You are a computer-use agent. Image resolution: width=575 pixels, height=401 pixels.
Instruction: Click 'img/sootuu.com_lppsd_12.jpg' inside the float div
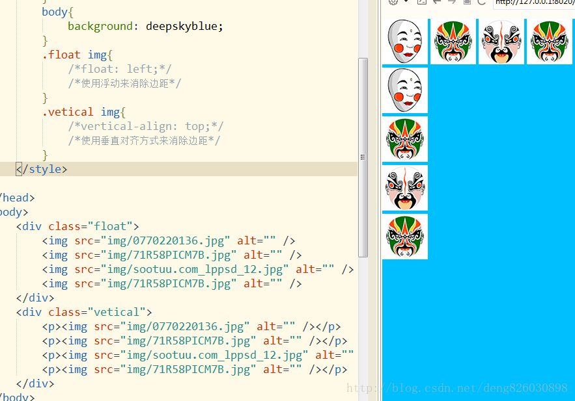pos(195,269)
